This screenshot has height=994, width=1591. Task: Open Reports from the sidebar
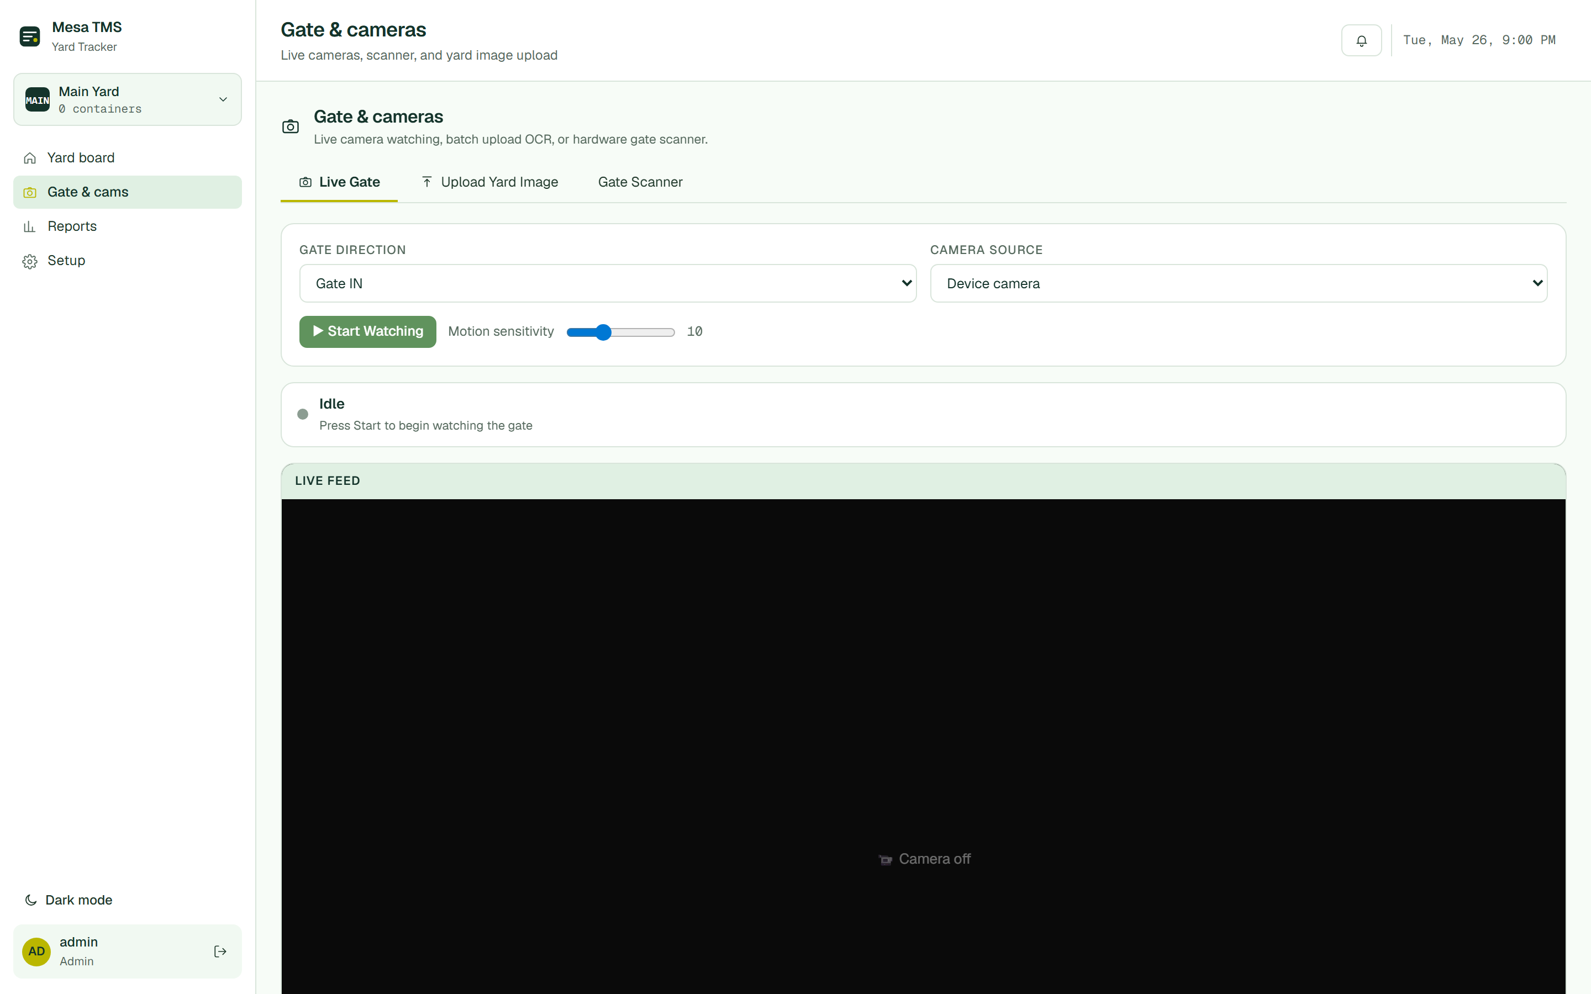(x=128, y=227)
